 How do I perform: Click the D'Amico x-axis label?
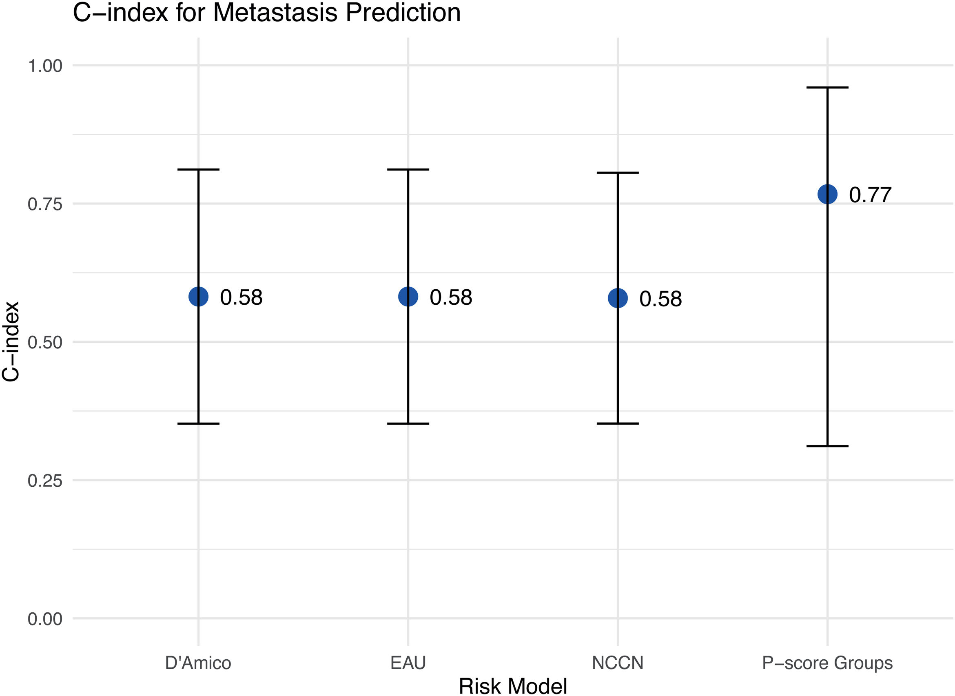click(x=198, y=663)
